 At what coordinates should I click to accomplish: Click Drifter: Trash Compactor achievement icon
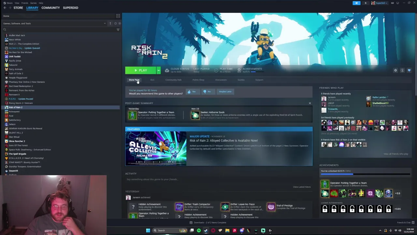tap(179, 207)
